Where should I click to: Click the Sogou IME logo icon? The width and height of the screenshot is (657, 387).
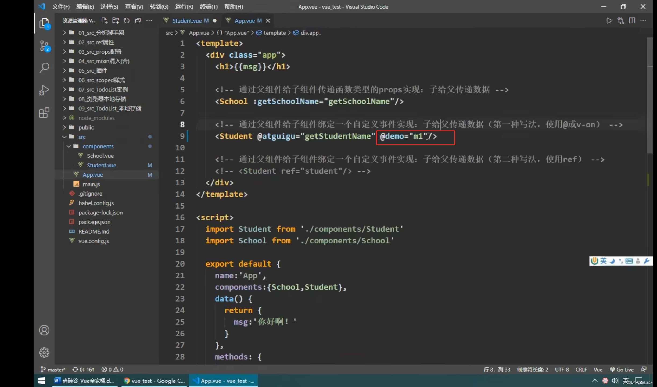(x=594, y=261)
